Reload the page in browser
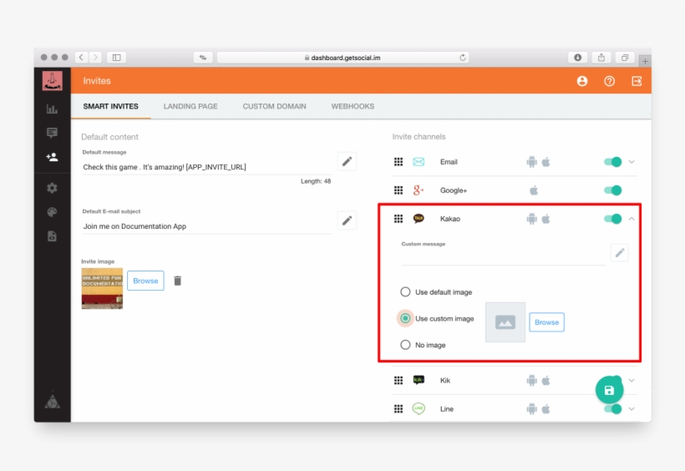685x471 pixels. [x=463, y=58]
